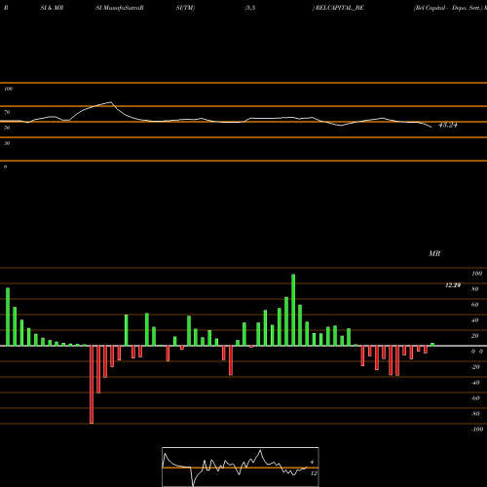The image size is (487, 487).
Task: Click the tallest green MR histogram bar
Action: [x=293, y=310]
